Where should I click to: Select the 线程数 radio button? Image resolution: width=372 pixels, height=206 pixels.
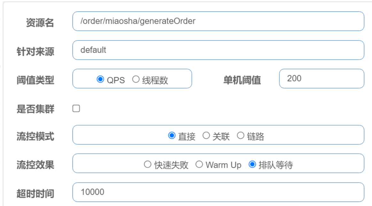tap(136, 79)
